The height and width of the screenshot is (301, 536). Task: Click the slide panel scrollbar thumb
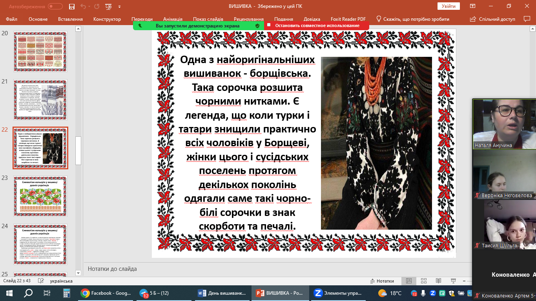[78, 151]
